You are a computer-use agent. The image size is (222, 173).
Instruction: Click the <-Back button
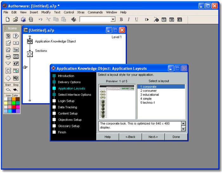coord(130,137)
